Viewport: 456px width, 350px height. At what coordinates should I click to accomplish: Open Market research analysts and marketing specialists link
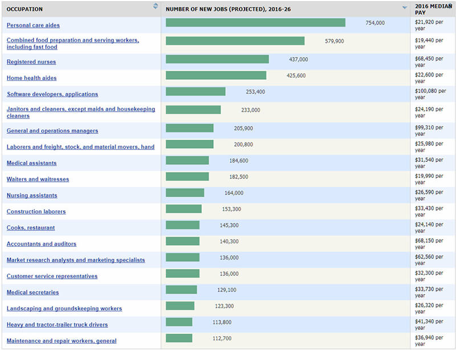[x=76, y=260]
